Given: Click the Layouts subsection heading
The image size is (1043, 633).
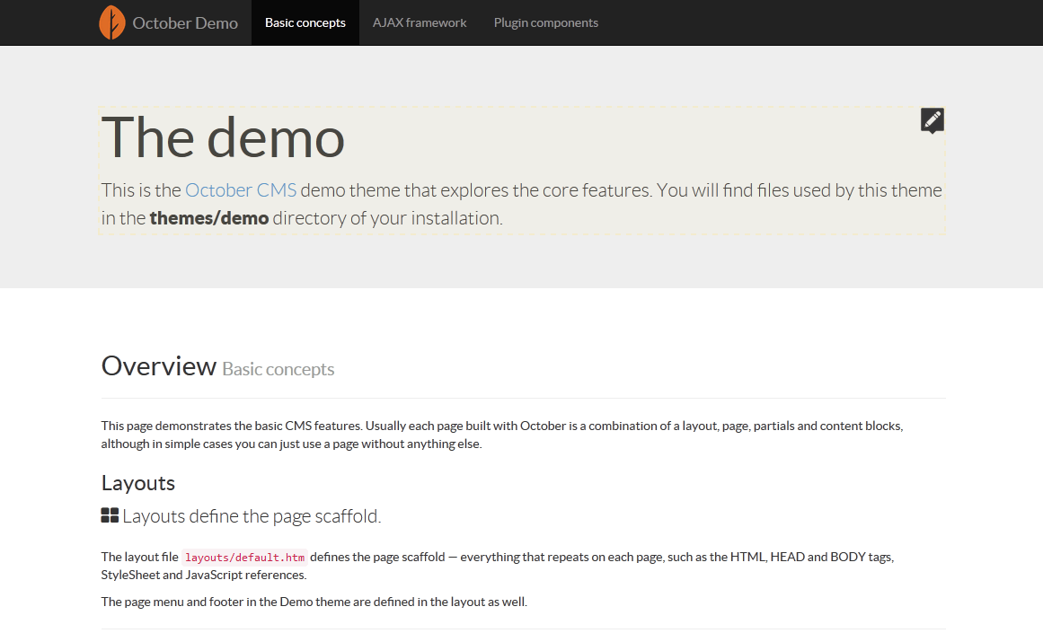Looking at the screenshot, I should (x=138, y=483).
